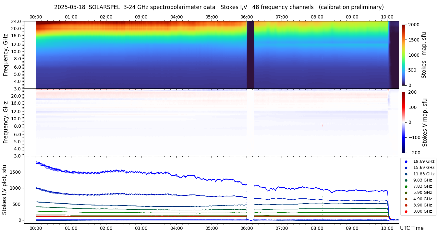Click the 4.90 GHz legend marker dot
The image size is (438, 235).
(406, 199)
